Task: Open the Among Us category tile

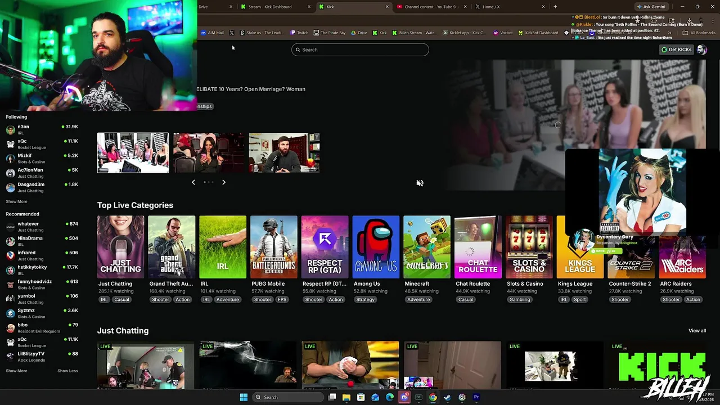Action: (x=376, y=247)
